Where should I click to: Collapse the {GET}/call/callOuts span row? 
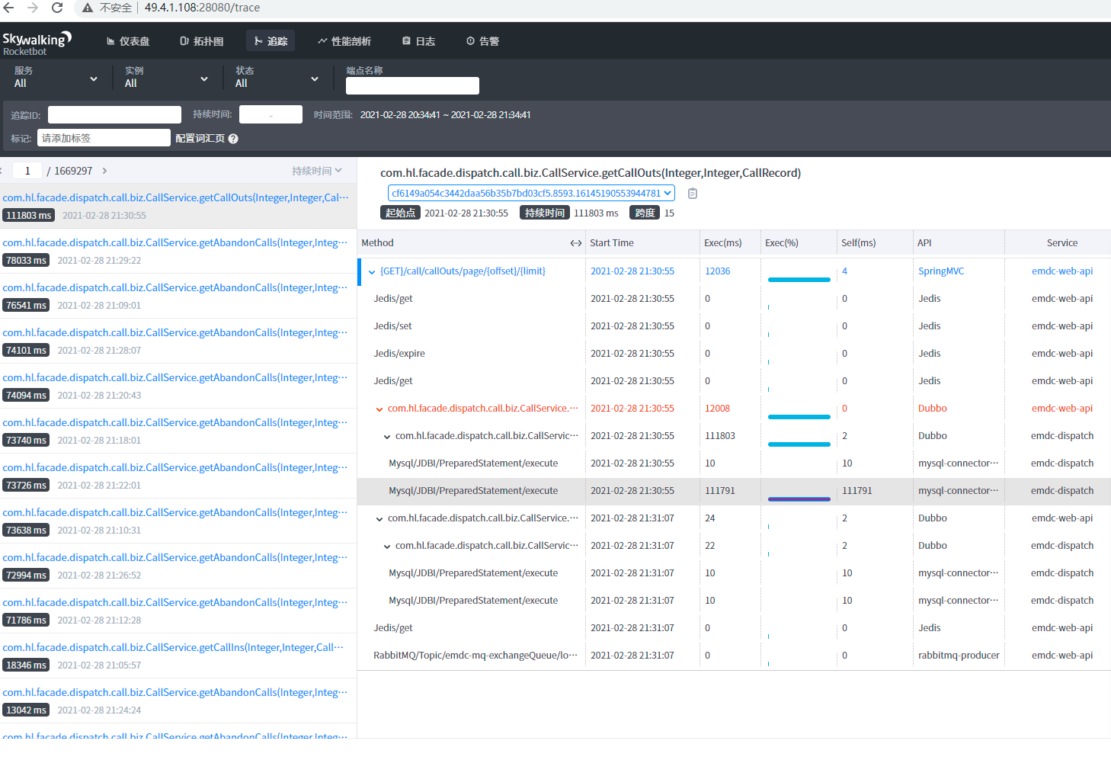click(371, 271)
